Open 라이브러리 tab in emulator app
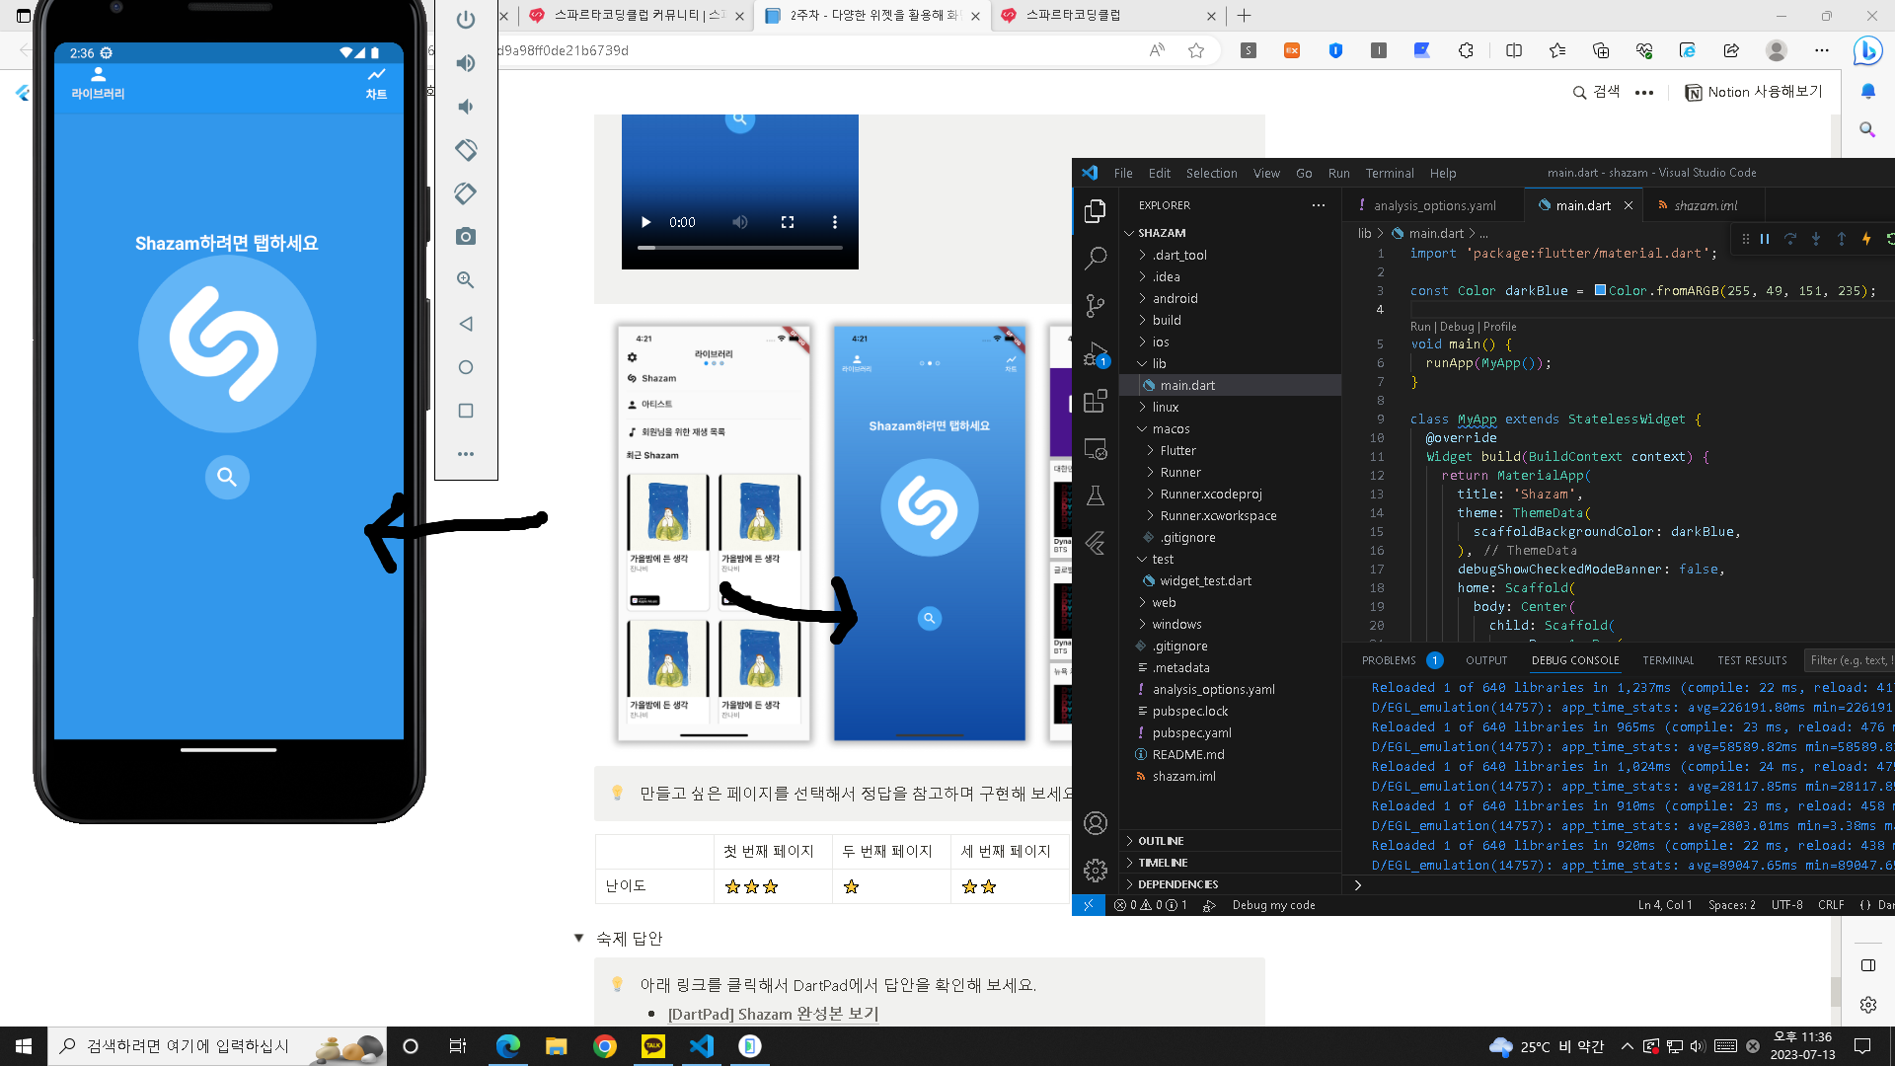Viewport: 1895px width, 1066px height. point(98,84)
